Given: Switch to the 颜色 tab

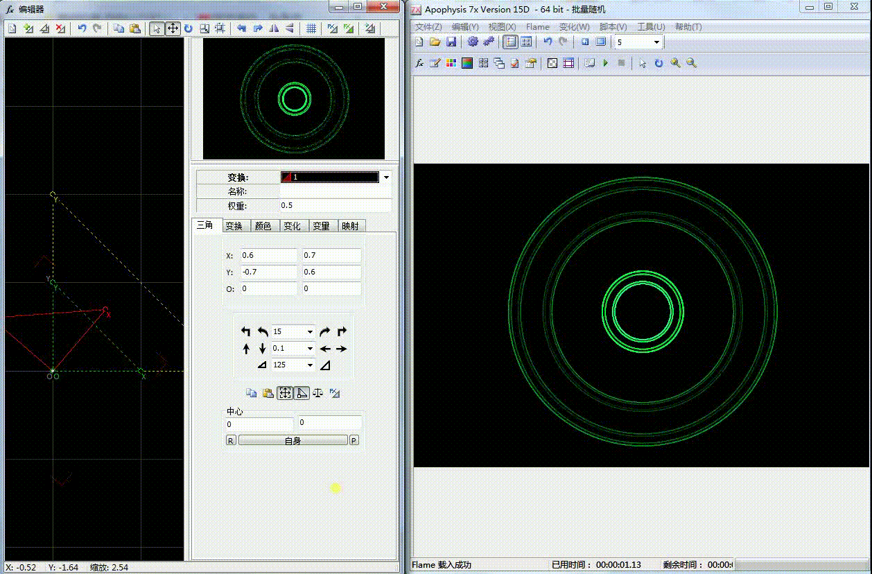Looking at the screenshot, I should [263, 226].
